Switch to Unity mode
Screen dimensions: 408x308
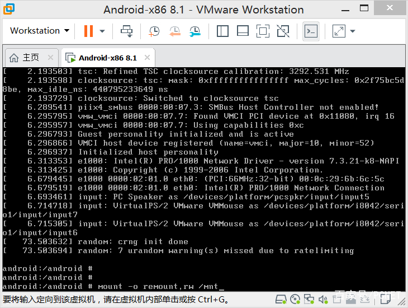[283, 31]
